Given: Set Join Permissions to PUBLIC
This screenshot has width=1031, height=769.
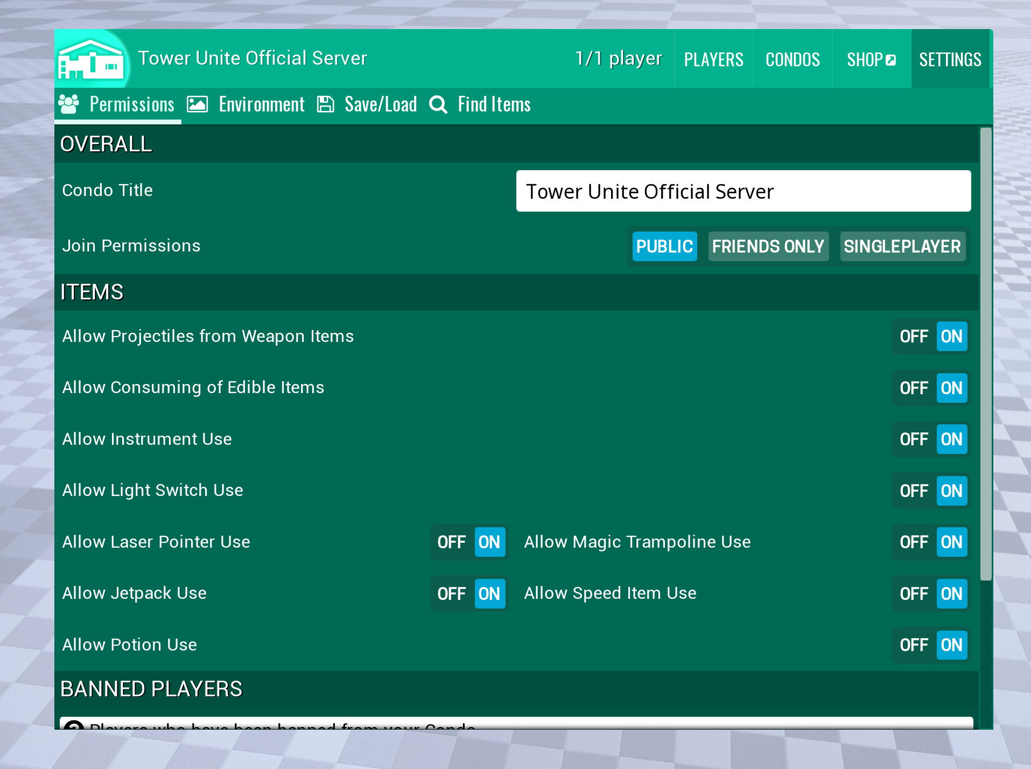Looking at the screenshot, I should 664,247.
